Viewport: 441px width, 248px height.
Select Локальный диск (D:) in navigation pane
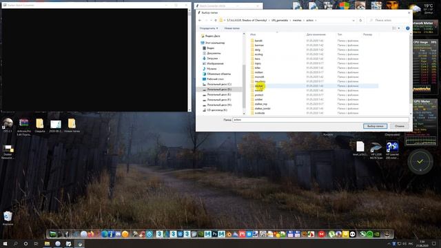point(216,89)
